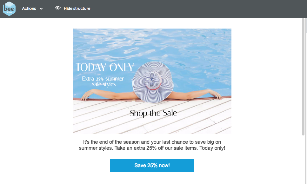The height and width of the screenshot is (184, 307).
Task: Click the crossed-out eye icon
Action: 58,8
